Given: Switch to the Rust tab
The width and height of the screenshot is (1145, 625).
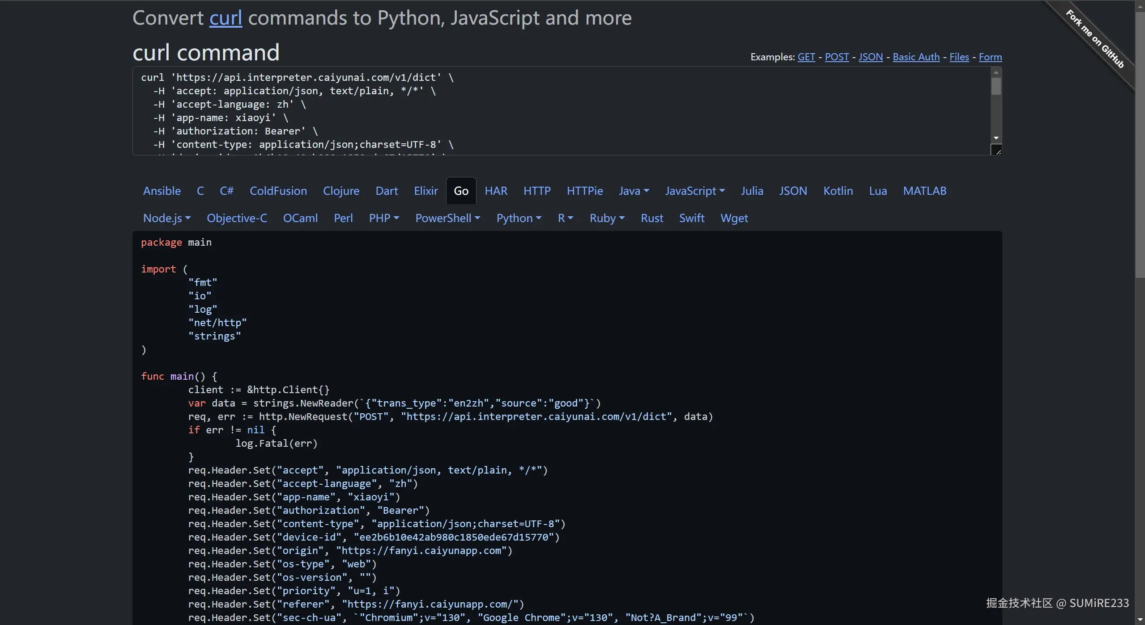Looking at the screenshot, I should coord(651,218).
